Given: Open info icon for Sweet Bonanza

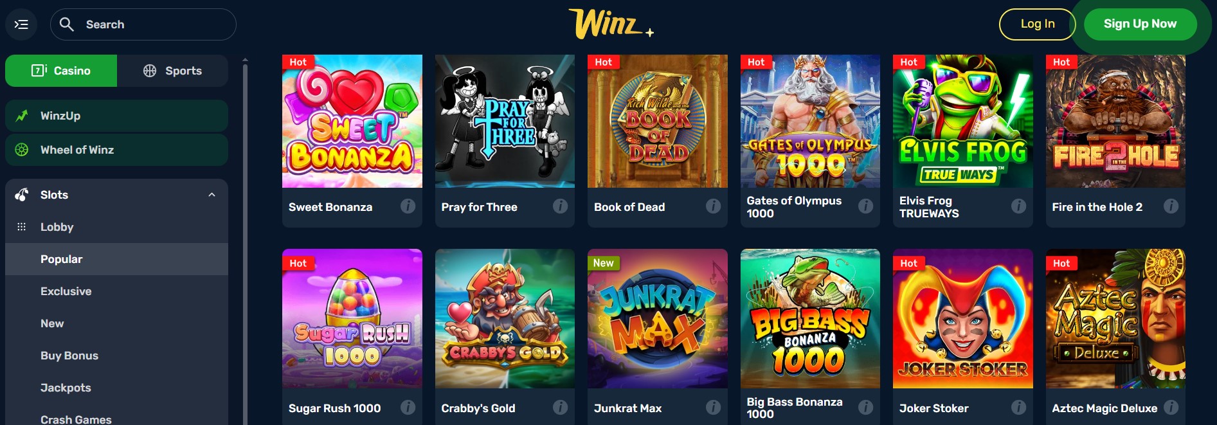Looking at the screenshot, I should [408, 206].
